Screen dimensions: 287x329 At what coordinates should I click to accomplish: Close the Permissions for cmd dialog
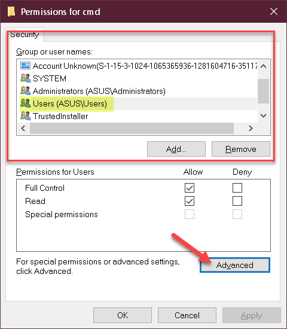pyautogui.click(x=274, y=11)
